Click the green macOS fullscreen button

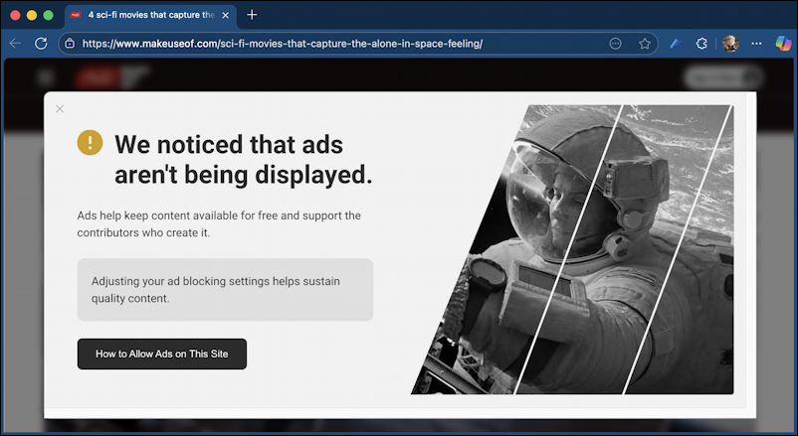pyautogui.click(x=49, y=15)
